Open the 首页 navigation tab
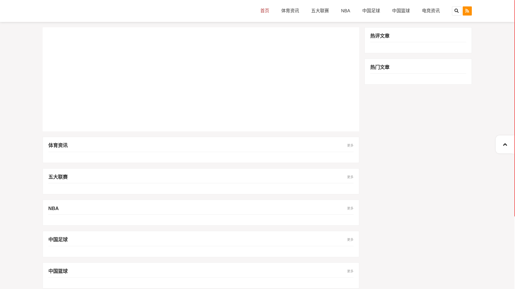Viewport: 515px width, 289px height. click(x=264, y=11)
